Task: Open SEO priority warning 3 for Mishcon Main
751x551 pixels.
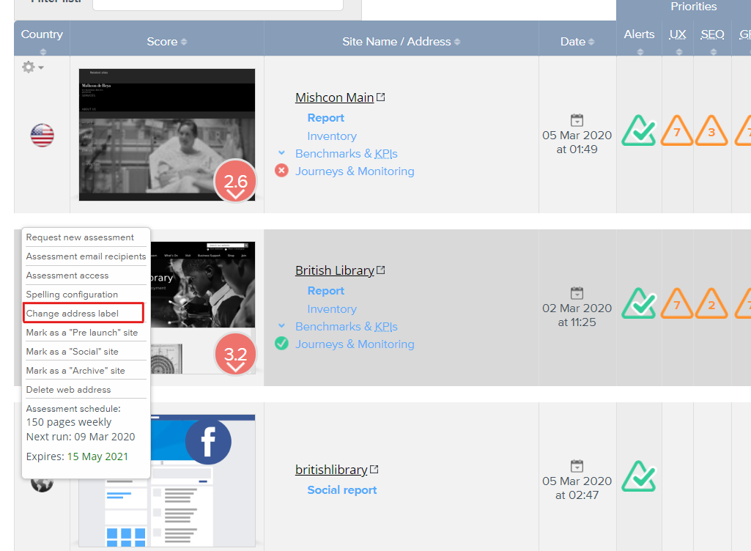Action: pos(711,130)
